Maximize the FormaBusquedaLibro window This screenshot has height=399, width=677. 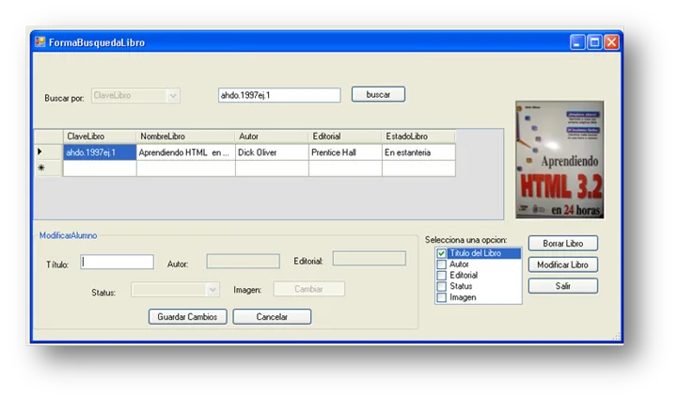coord(594,42)
